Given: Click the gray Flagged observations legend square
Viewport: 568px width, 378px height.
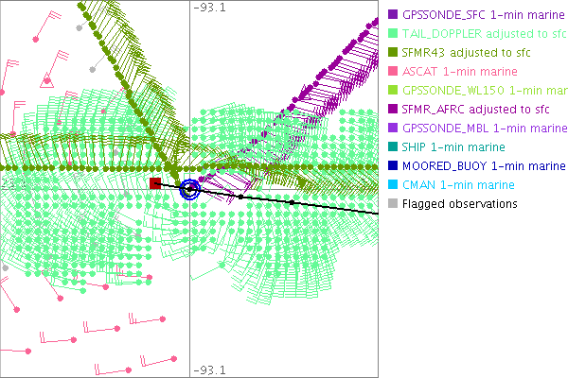Looking at the screenshot, I should coord(391,203).
